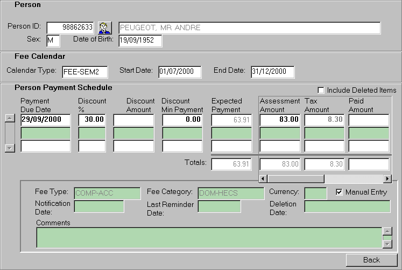Click the Discount Min Payment field

point(182,120)
